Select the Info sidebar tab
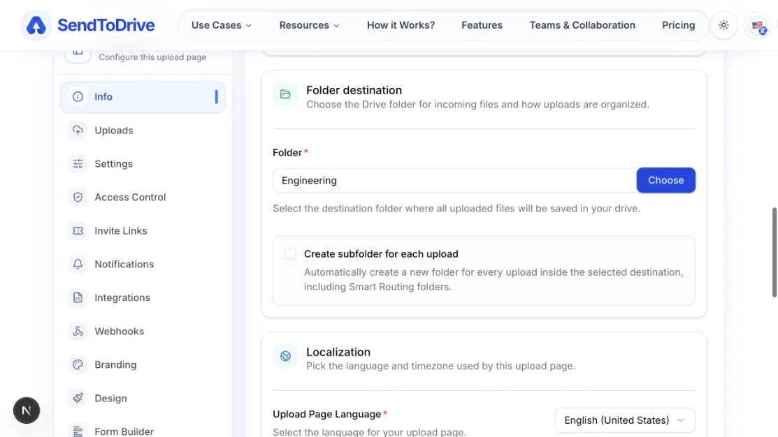The image size is (778, 437). point(143,96)
